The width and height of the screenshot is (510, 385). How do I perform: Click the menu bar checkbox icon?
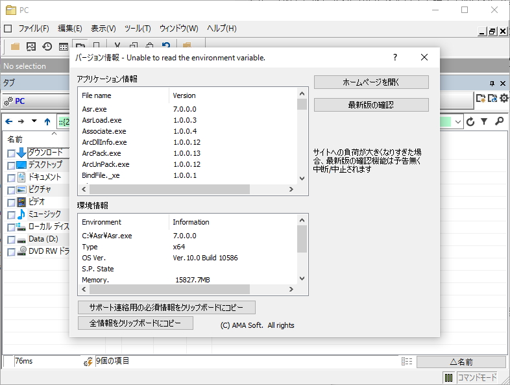8,29
